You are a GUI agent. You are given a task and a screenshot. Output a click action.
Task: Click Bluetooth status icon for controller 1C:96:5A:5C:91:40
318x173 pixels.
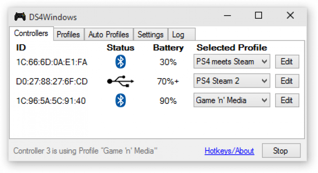(x=121, y=100)
